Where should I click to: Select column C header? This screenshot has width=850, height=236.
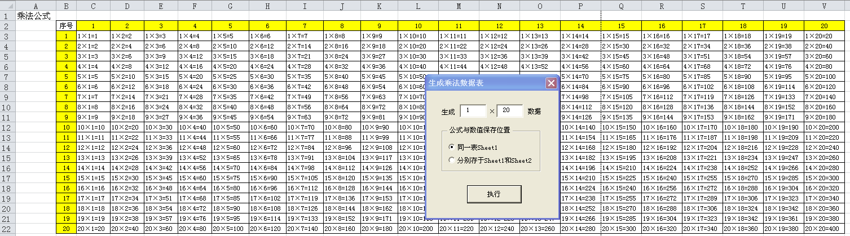(93, 6)
